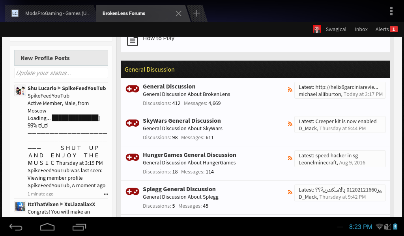Click the General Discussion forum gamepad icon

[133, 89]
